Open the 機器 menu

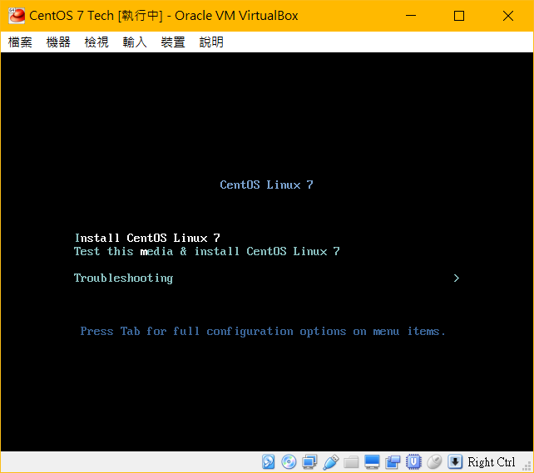(x=58, y=42)
